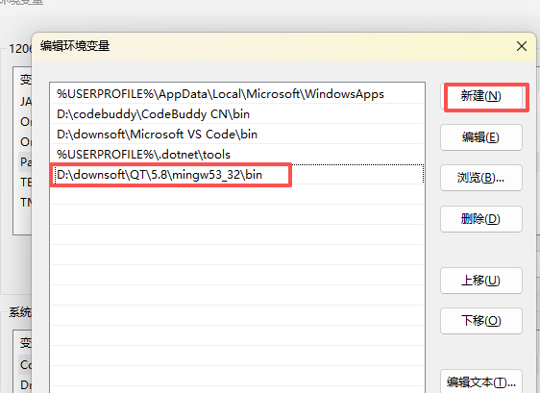Select the WindowsApps path entry

click(x=237, y=94)
